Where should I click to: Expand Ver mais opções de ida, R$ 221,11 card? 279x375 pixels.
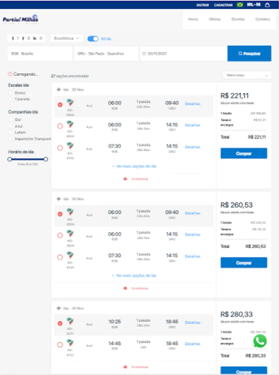point(134,166)
